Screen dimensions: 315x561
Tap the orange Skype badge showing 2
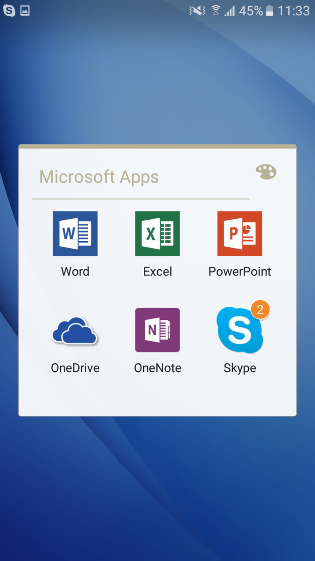coord(260,309)
